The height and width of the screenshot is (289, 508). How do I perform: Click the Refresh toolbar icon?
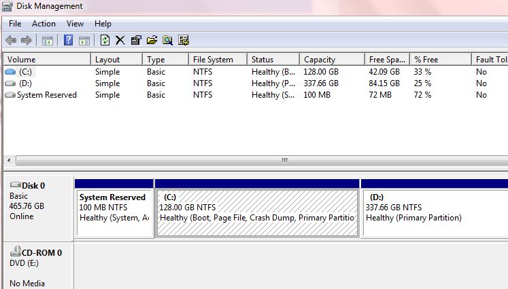coord(105,40)
